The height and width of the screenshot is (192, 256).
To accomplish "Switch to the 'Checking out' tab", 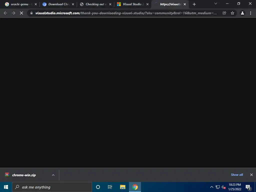I will click(94, 4).
